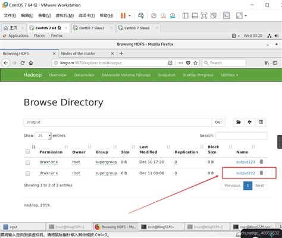The image size is (282, 238).
Task: Delete the output123 directory via trash icon
Action: pyautogui.click(x=261, y=162)
